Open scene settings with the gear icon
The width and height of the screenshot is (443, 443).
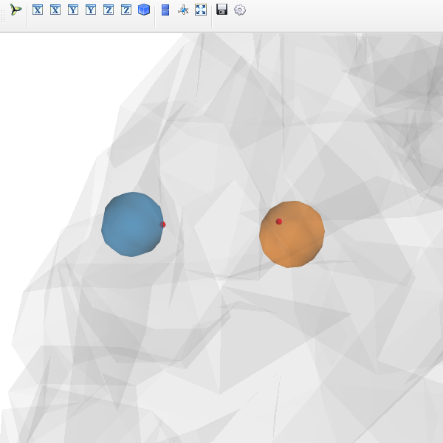[240, 10]
